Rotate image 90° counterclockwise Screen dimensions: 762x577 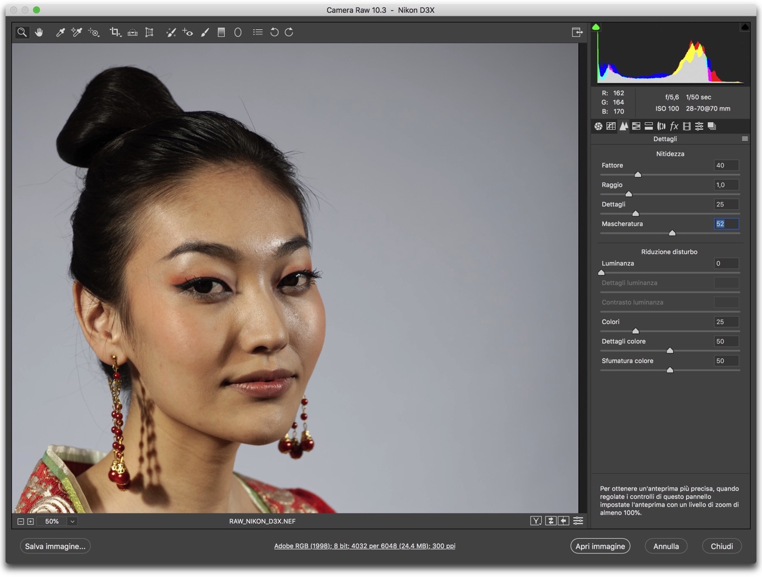274,32
